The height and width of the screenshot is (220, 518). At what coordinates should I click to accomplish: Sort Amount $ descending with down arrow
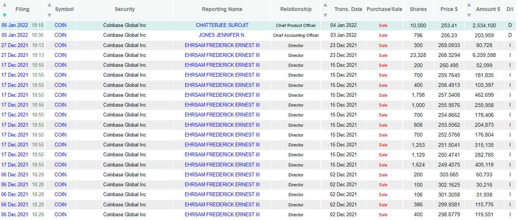(x=469, y=15)
